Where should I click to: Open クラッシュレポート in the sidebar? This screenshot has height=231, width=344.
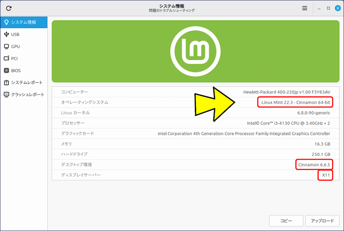click(x=24, y=95)
